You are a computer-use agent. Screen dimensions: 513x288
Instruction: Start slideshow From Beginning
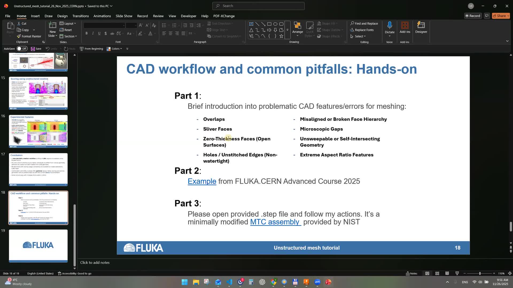tap(91, 49)
